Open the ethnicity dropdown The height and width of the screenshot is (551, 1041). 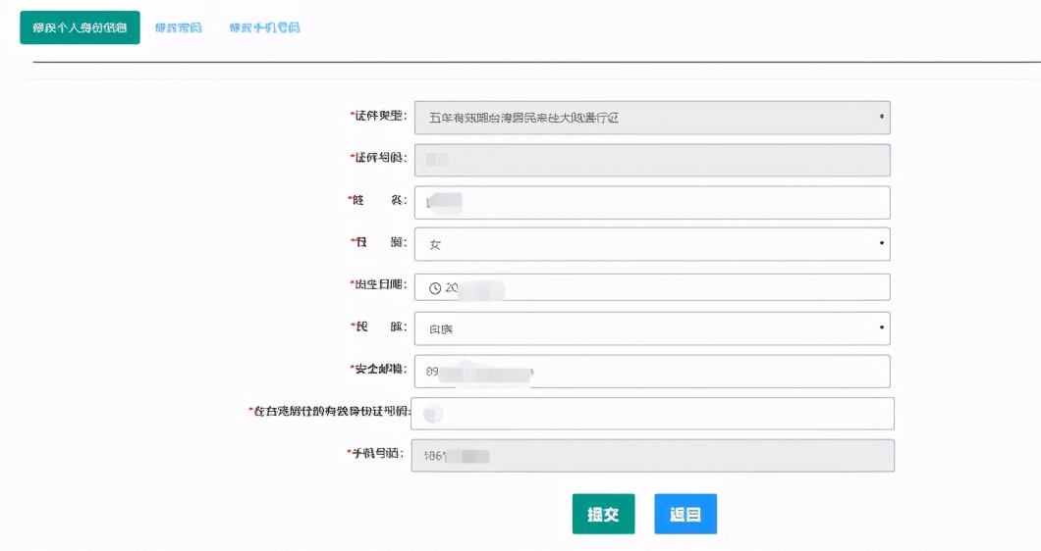[x=652, y=328]
